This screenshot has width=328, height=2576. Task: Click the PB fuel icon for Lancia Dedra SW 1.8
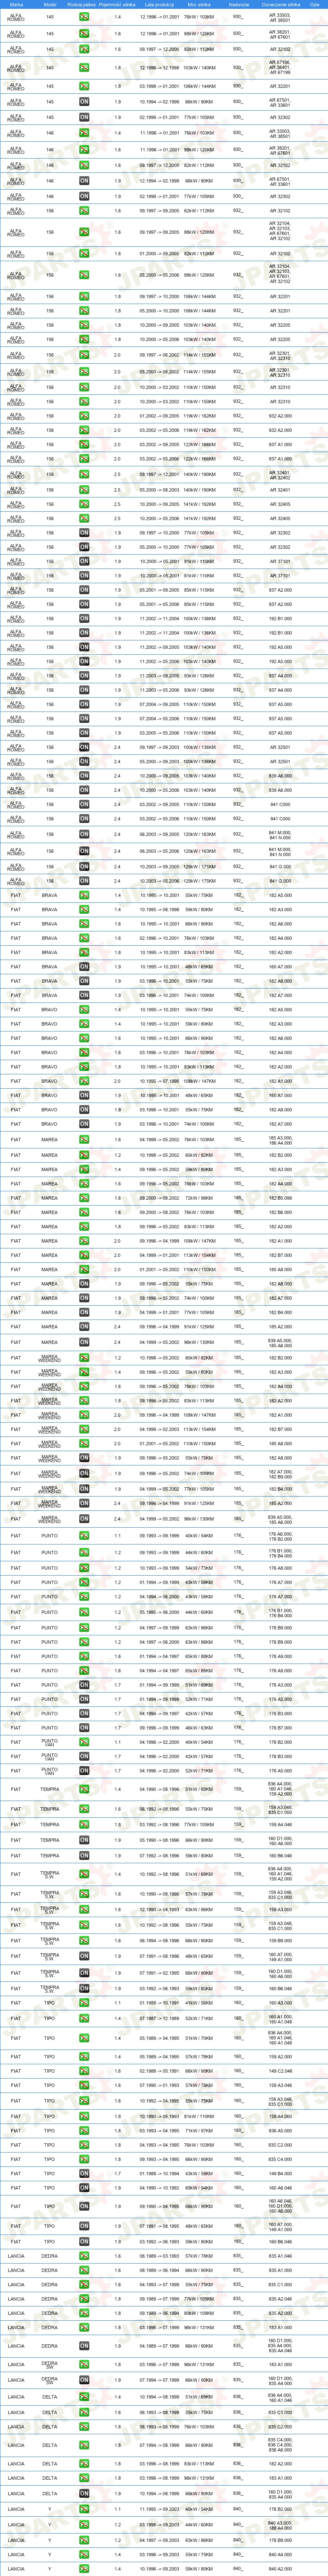[84, 2365]
